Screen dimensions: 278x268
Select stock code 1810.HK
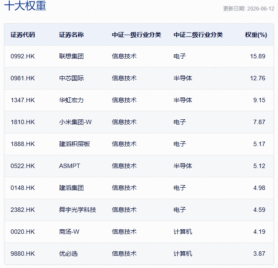click(x=23, y=122)
